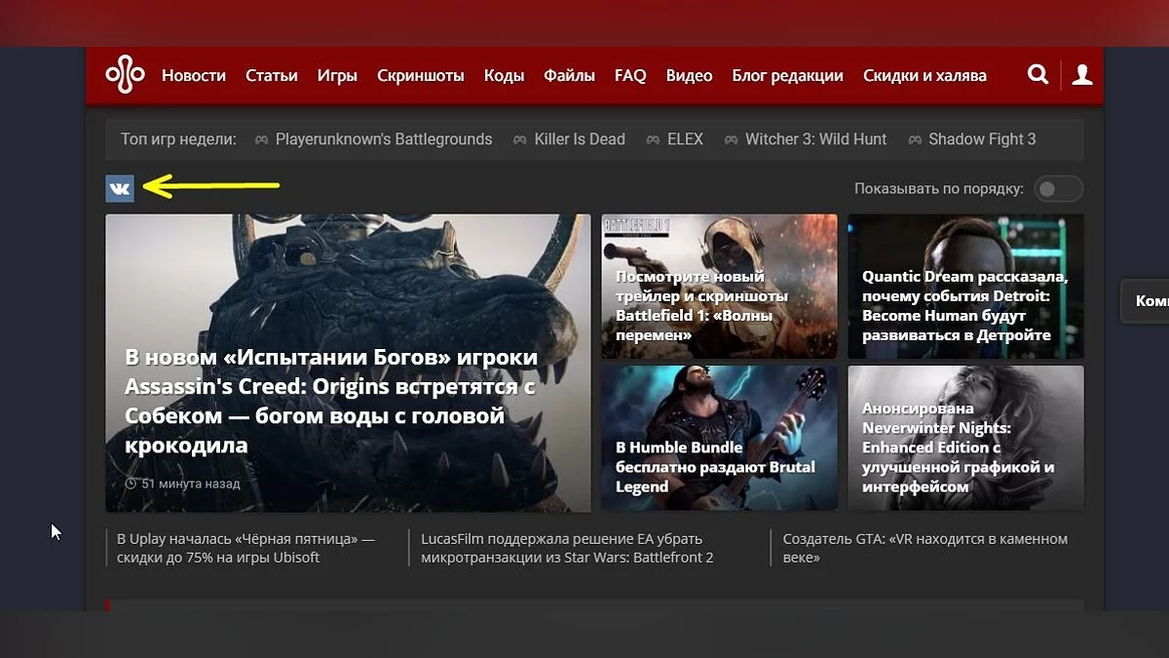Open Uplay «Чёрная пятница» sale news link

click(245, 548)
